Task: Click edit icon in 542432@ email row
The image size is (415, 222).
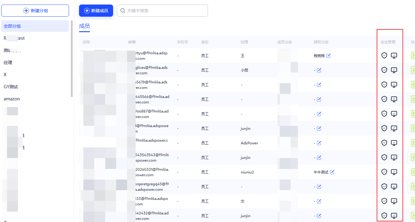Action: [x=319, y=216]
